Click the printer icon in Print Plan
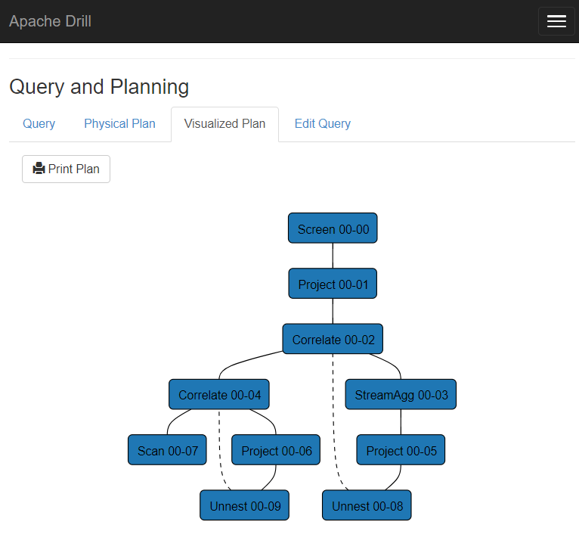The height and width of the screenshot is (556, 579). [39, 169]
